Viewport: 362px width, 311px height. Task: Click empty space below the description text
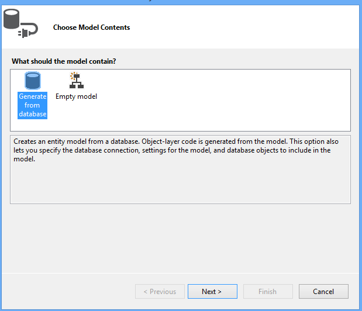tap(180, 187)
